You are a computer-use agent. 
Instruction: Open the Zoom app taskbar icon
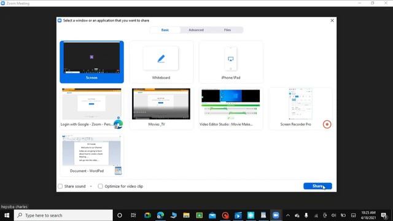tap(276, 215)
